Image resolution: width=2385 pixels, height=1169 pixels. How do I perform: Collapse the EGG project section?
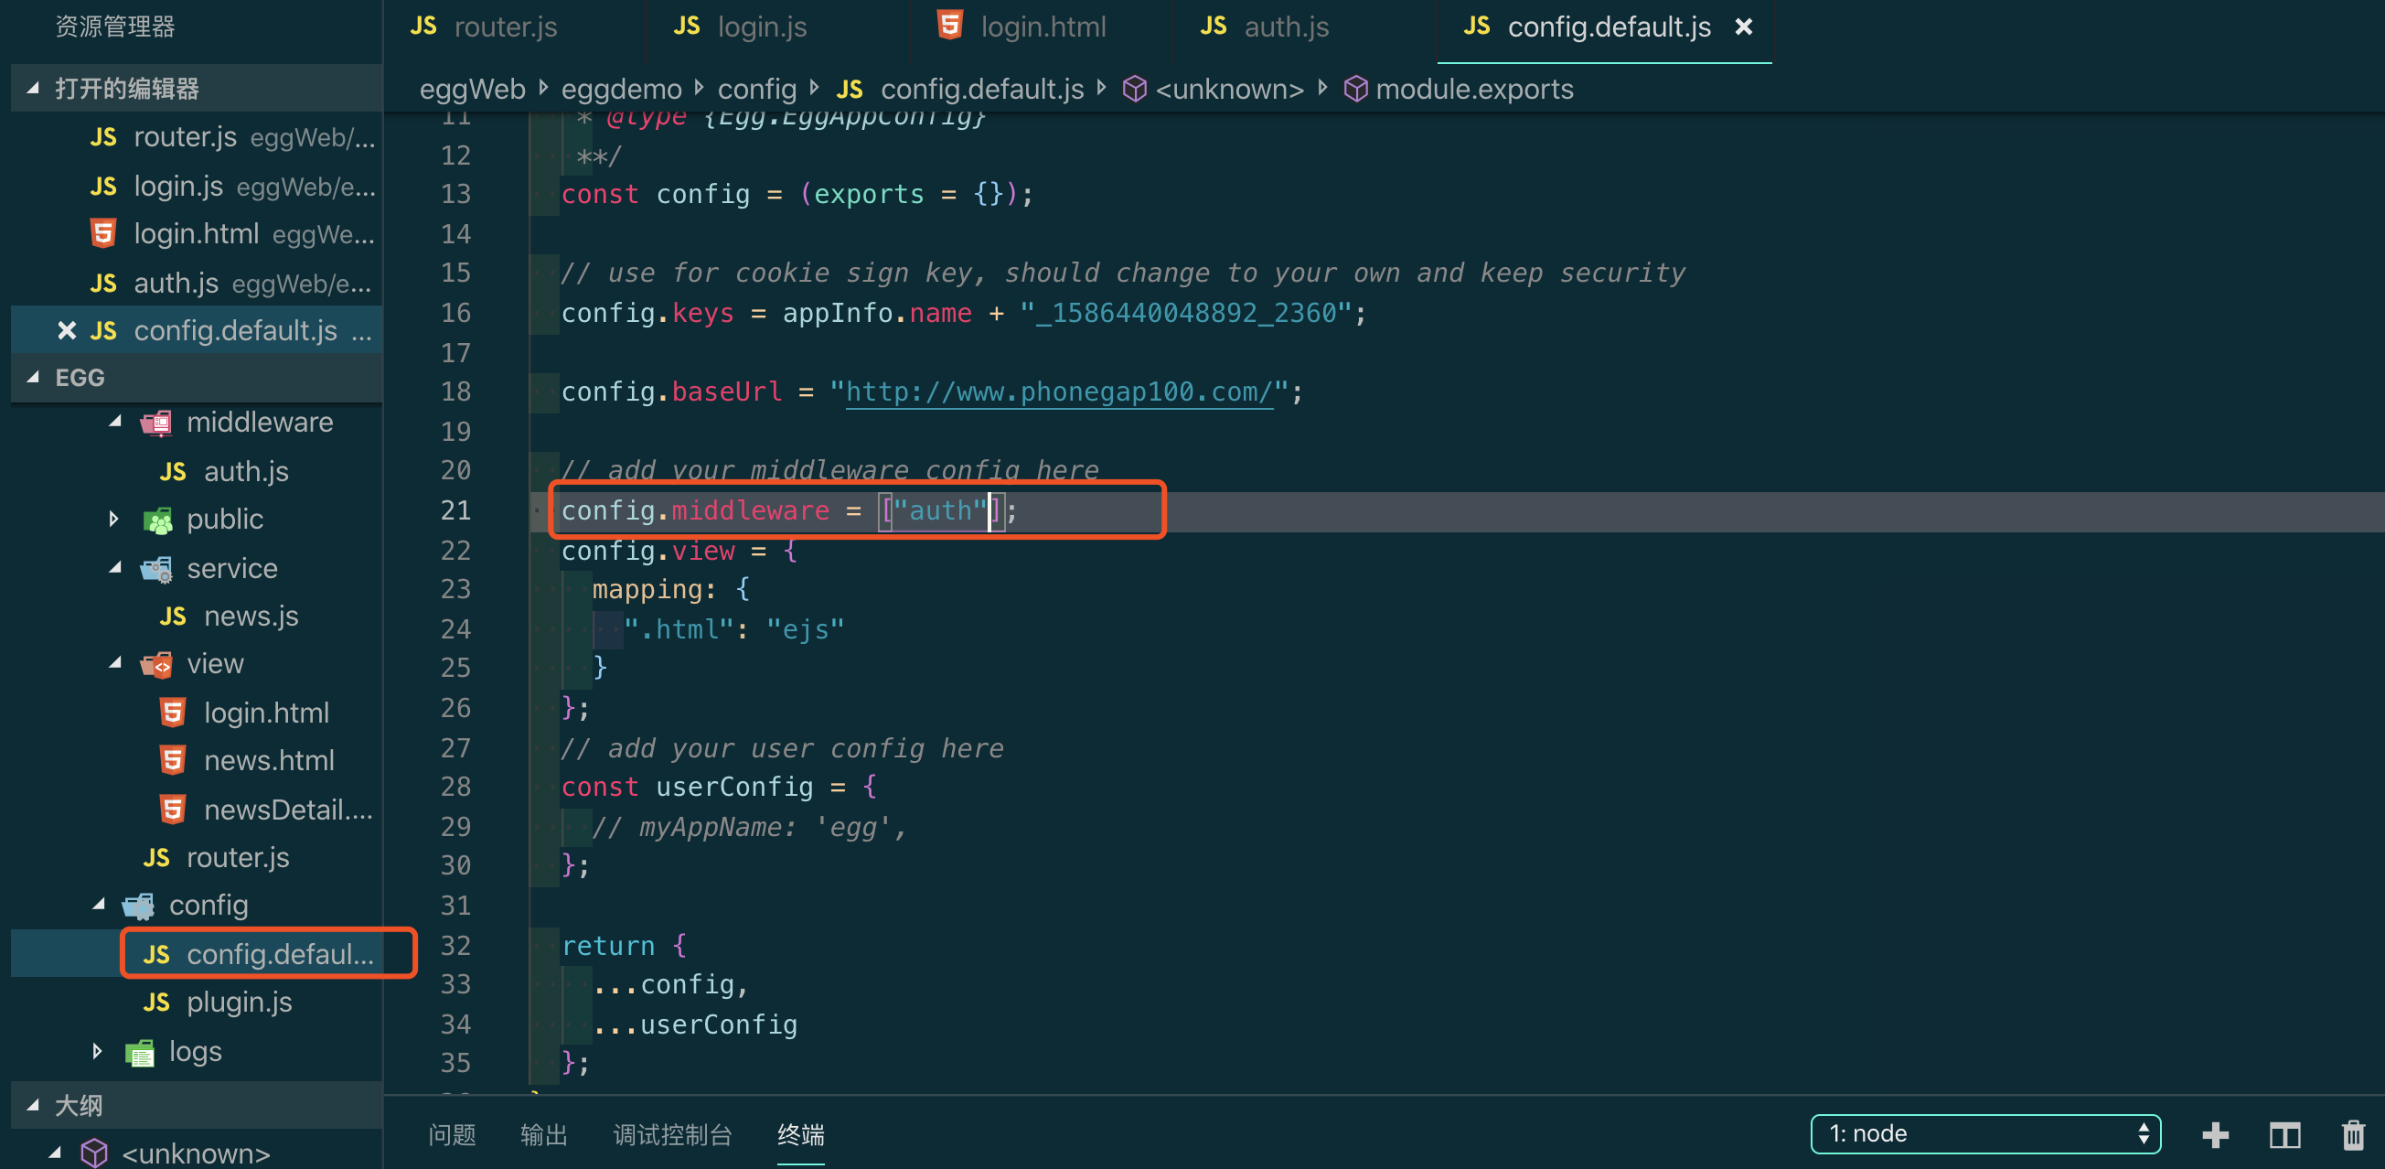(x=33, y=377)
